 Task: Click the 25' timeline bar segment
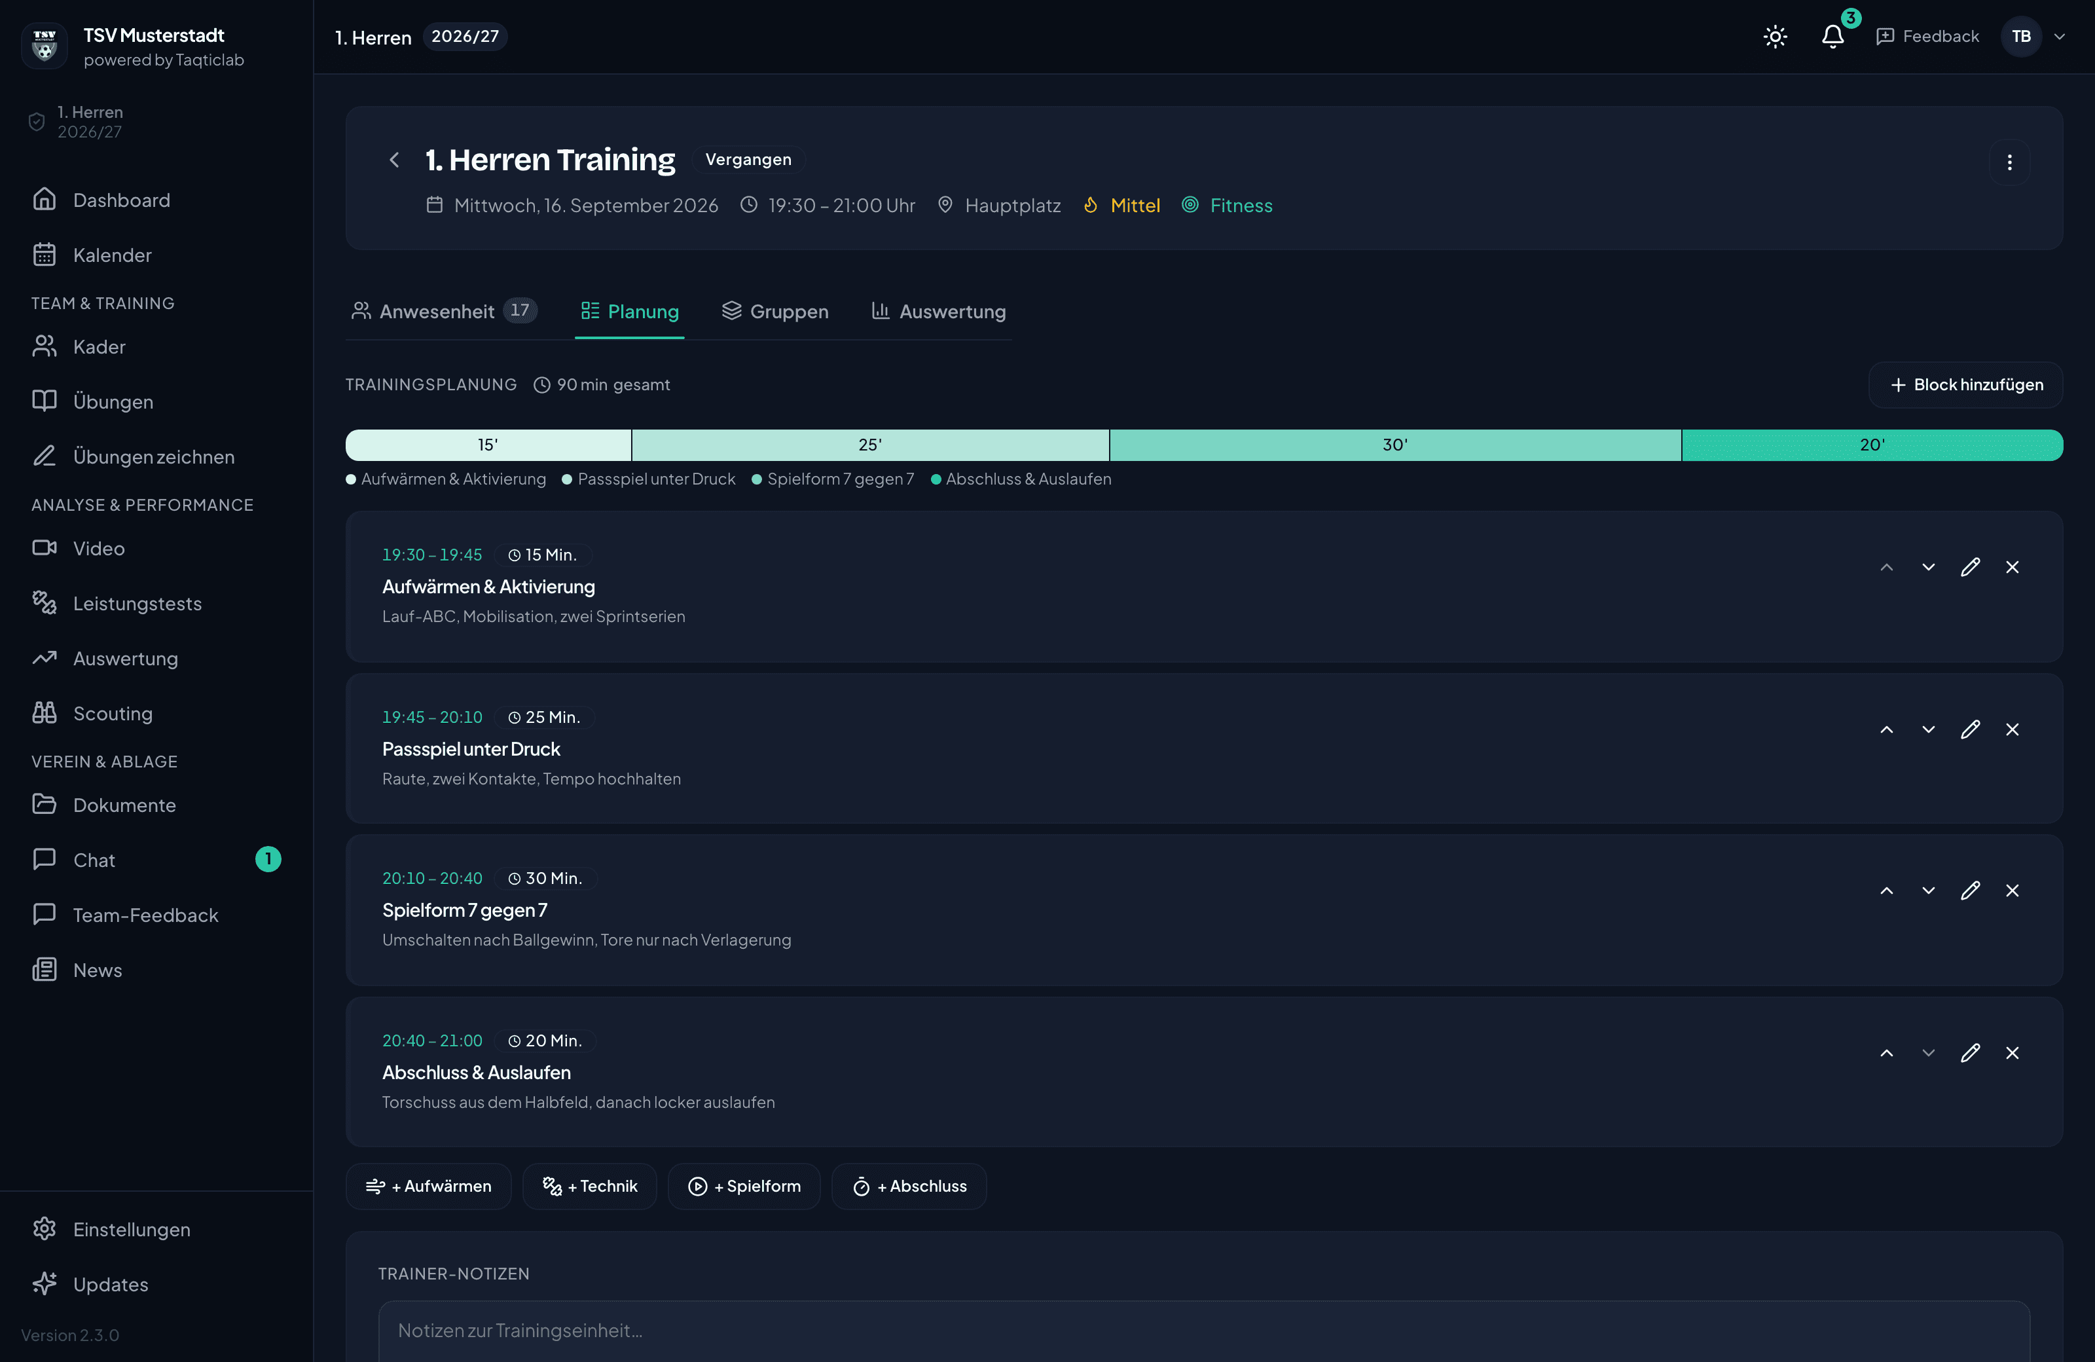pos(871,445)
